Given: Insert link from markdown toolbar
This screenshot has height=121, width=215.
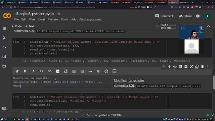Looking at the screenshot, I should tap(49, 71).
